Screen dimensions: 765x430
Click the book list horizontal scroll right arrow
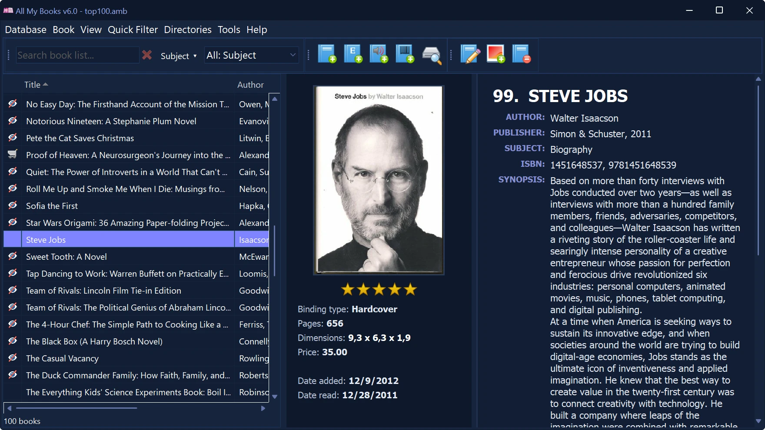pos(263,408)
